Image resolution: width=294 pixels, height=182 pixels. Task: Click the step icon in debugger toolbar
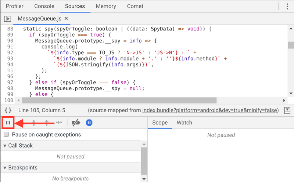coord(59,123)
